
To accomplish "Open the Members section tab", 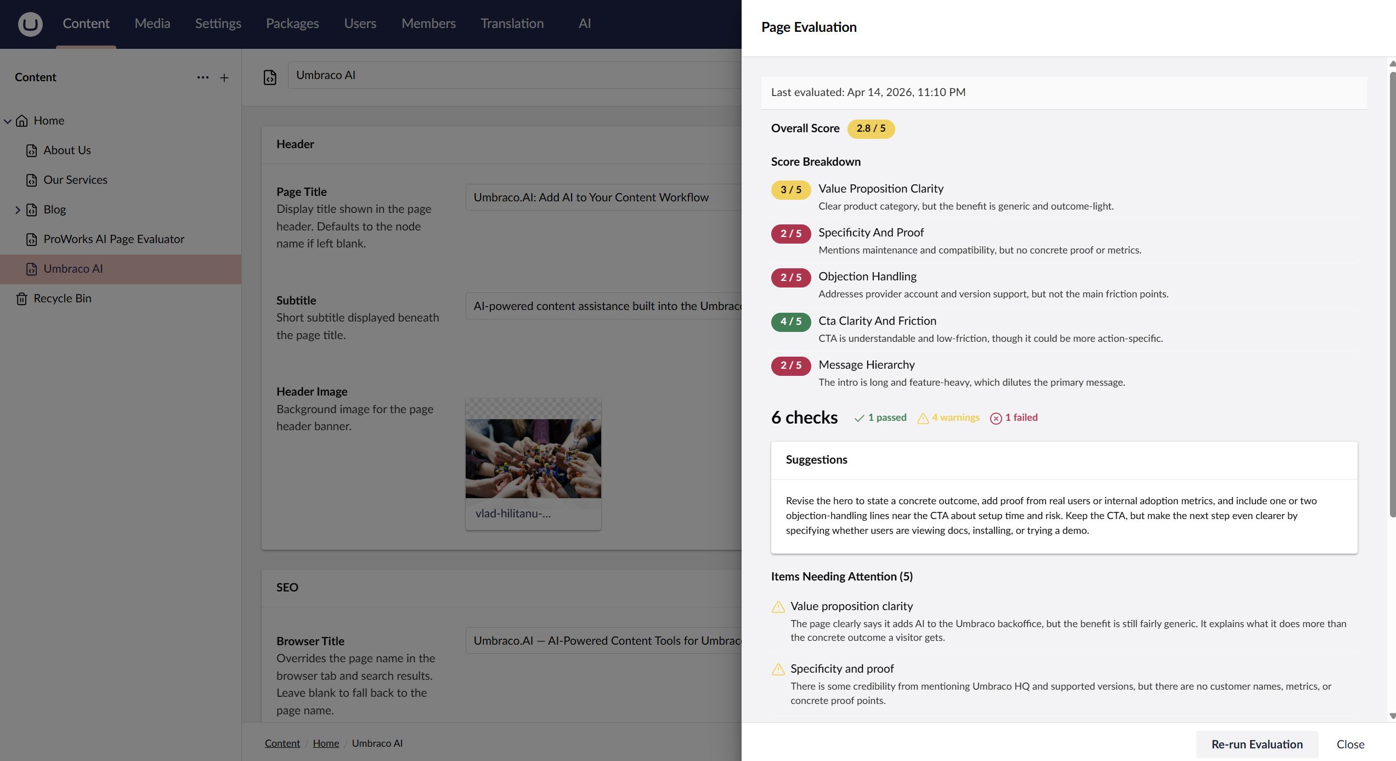I will 429,24.
